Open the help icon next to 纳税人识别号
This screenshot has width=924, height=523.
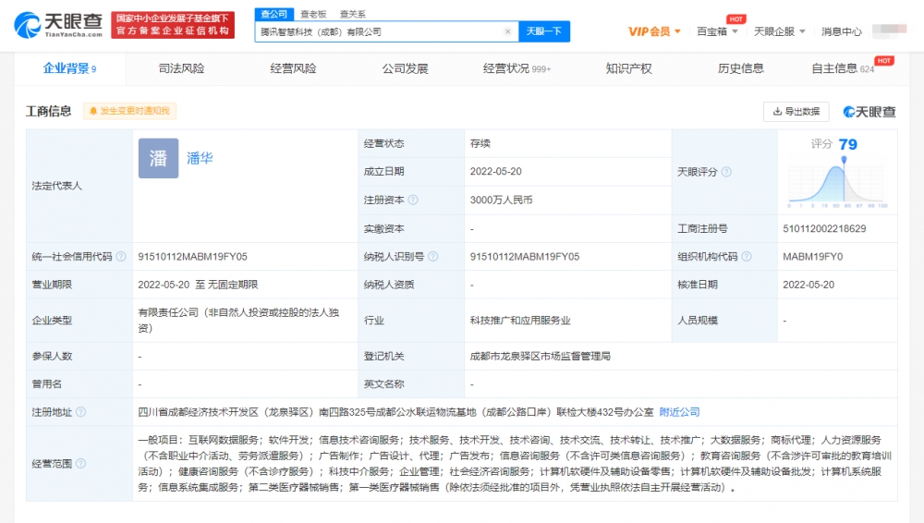coord(433,257)
